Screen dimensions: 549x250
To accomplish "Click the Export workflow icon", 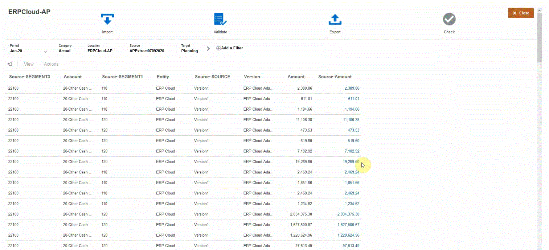I will tap(335, 20).
